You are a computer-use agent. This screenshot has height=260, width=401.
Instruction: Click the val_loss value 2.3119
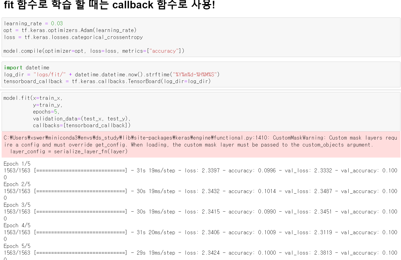(x=323, y=232)
